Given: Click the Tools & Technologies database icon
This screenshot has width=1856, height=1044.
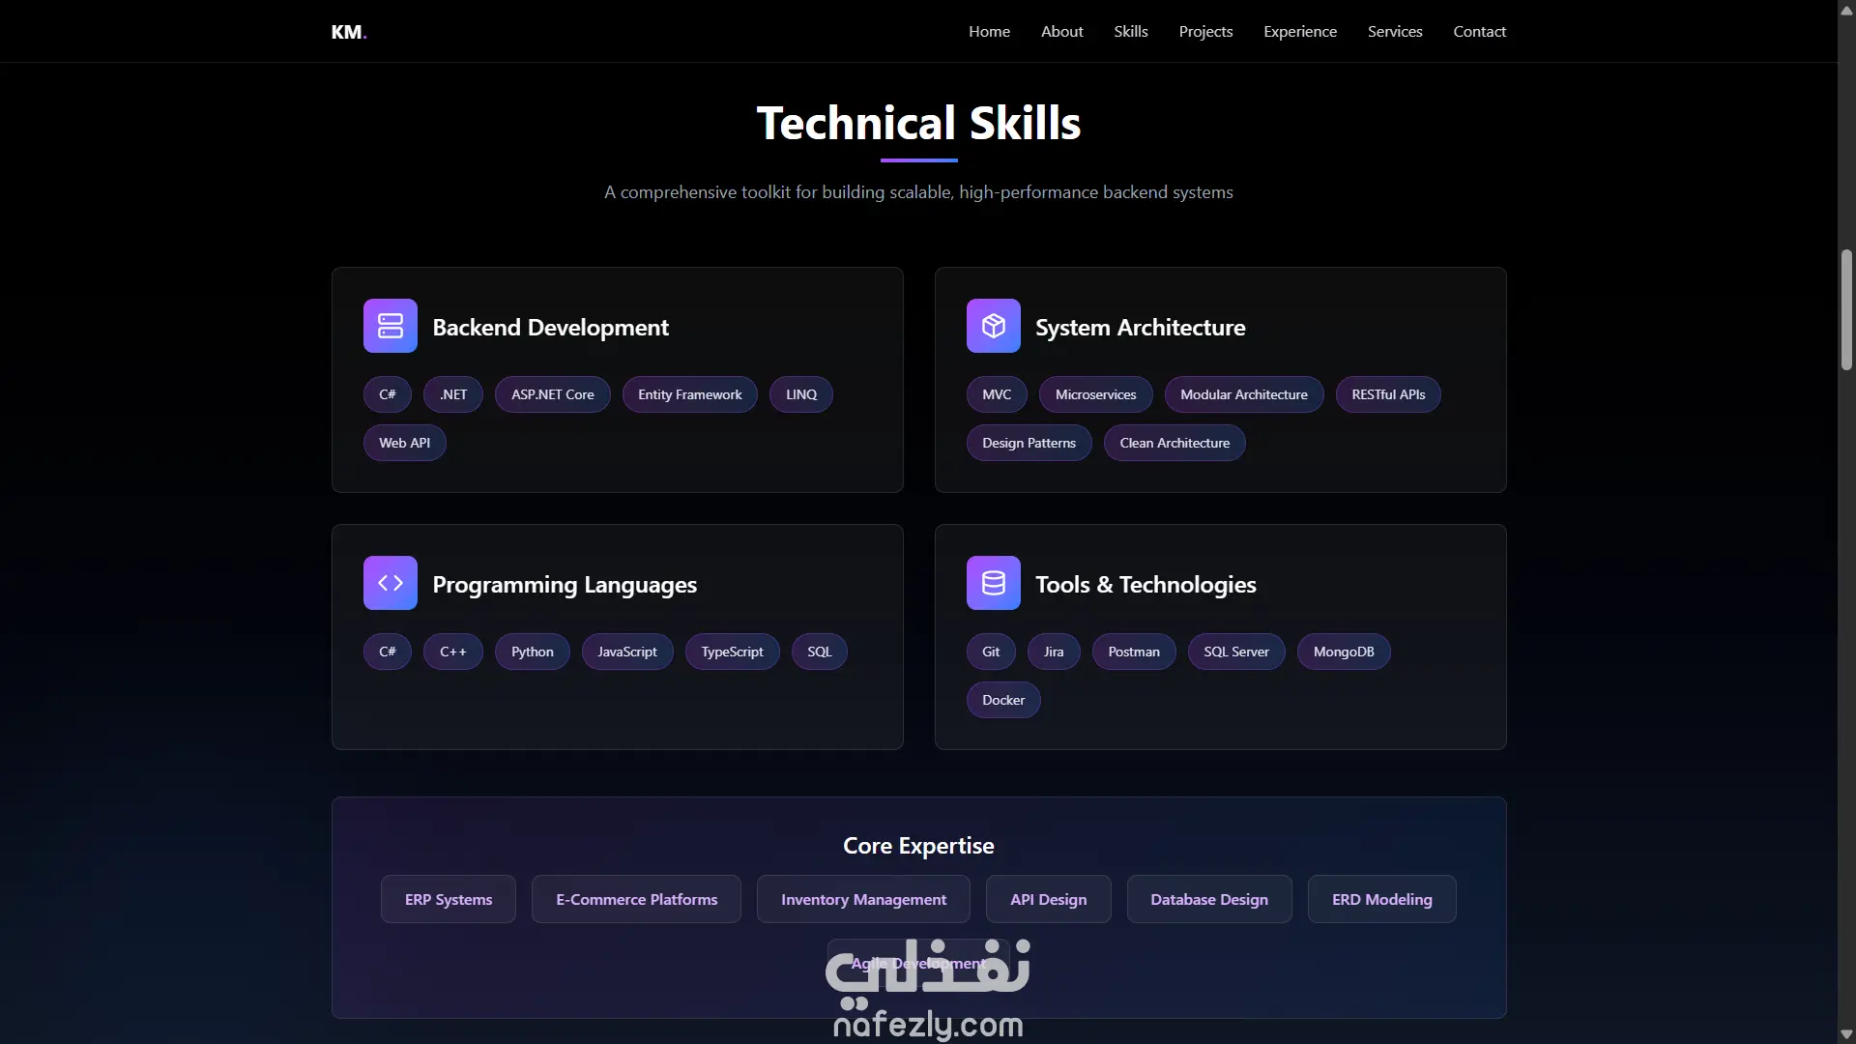Looking at the screenshot, I should pyautogui.click(x=993, y=583).
